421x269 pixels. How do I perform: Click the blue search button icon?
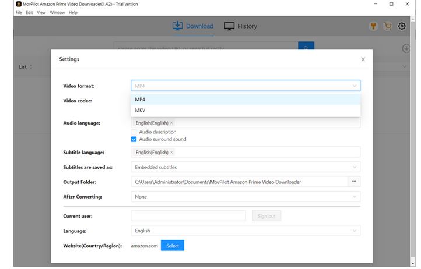(306, 46)
